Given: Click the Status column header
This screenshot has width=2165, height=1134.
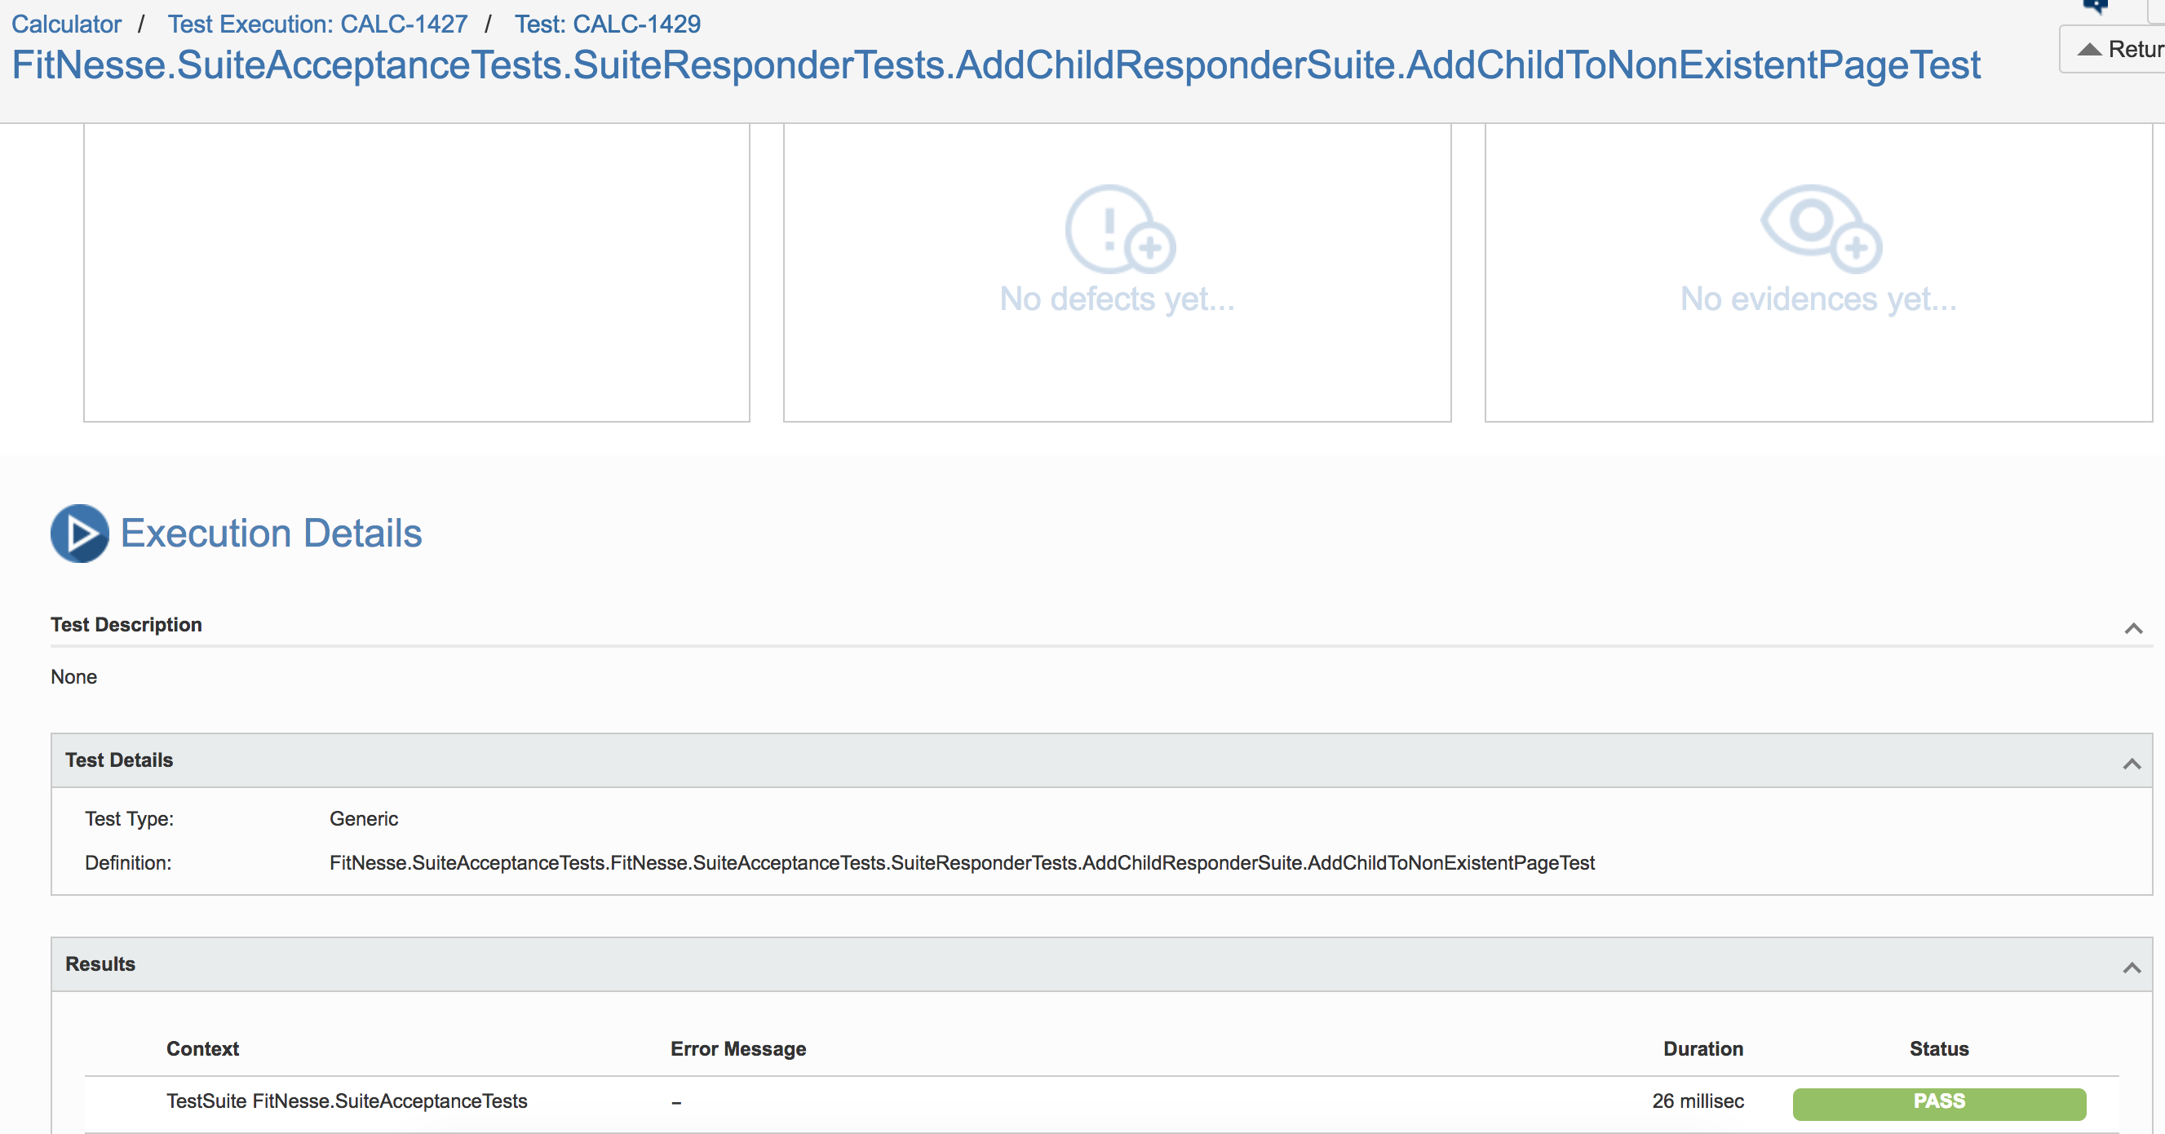Looking at the screenshot, I should [x=1939, y=1048].
